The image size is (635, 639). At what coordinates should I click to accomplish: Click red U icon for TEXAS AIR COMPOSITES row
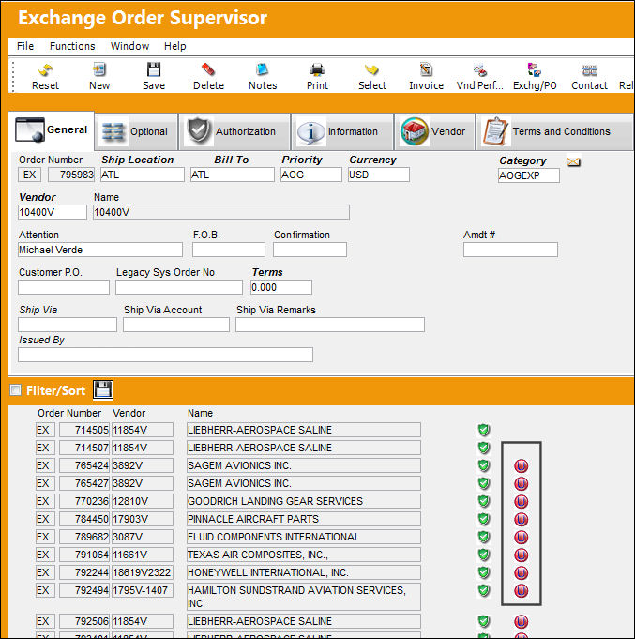pos(521,555)
